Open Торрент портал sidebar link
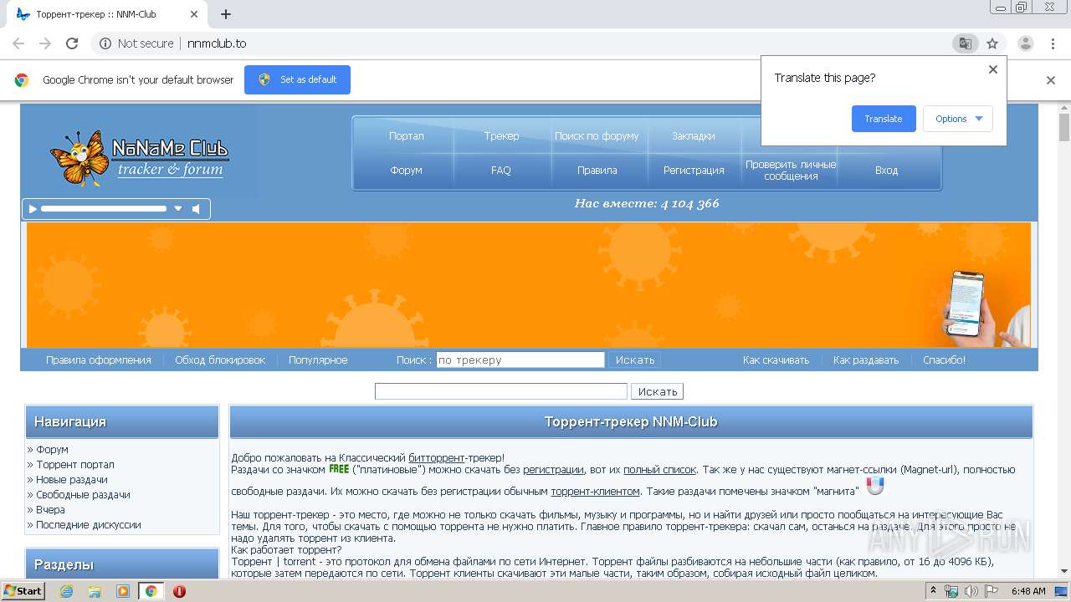The image size is (1071, 602). (75, 465)
